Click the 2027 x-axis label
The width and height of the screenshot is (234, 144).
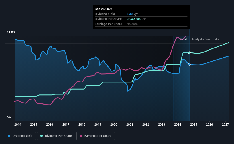[225, 124]
